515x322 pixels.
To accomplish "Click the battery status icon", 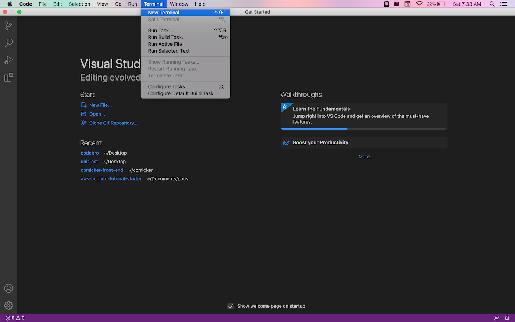I will [441, 4].
